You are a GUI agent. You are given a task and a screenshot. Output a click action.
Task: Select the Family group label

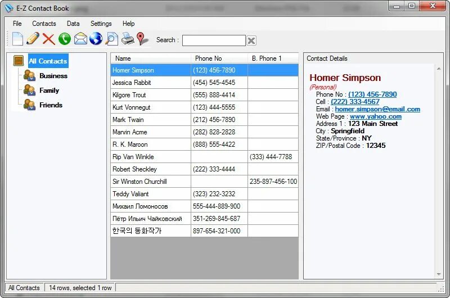click(x=49, y=91)
